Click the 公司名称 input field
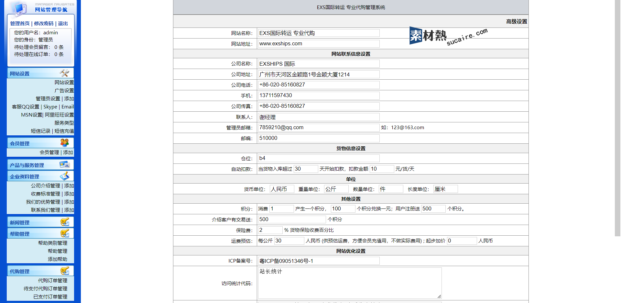621x303 pixels. point(319,64)
